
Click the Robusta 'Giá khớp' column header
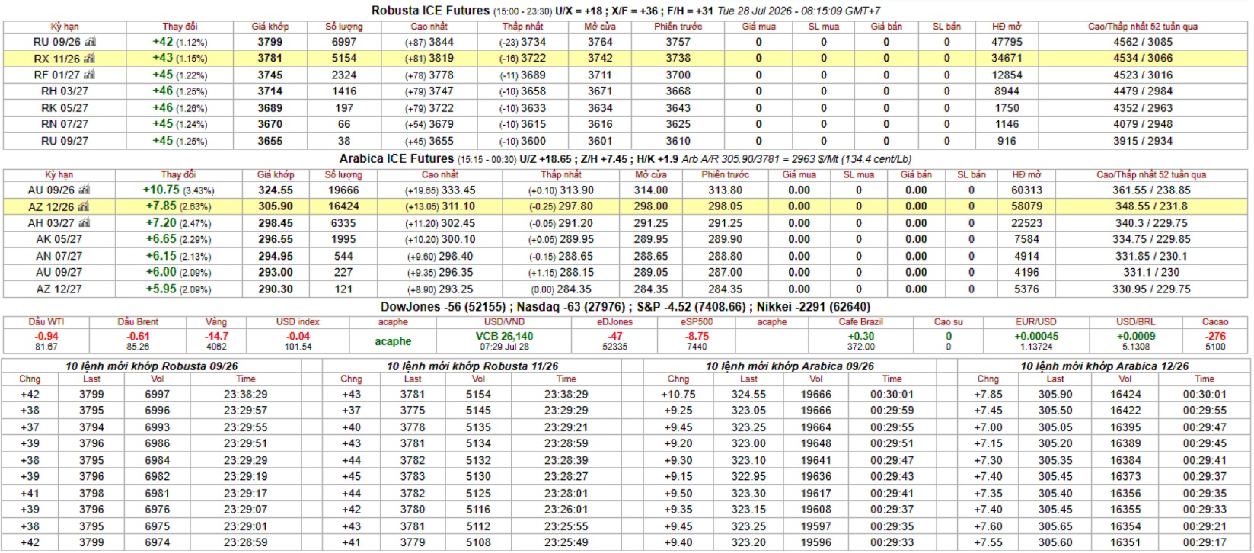pyautogui.click(x=270, y=26)
